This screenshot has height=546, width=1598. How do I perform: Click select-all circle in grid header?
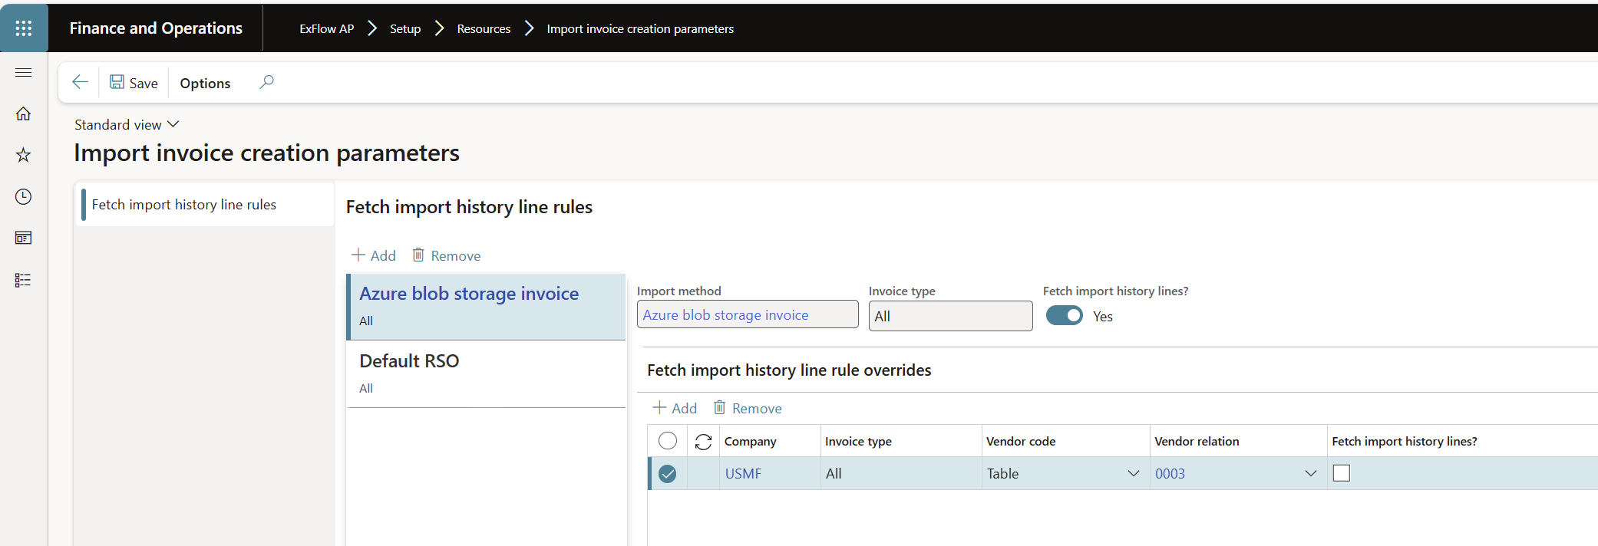pyautogui.click(x=668, y=441)
